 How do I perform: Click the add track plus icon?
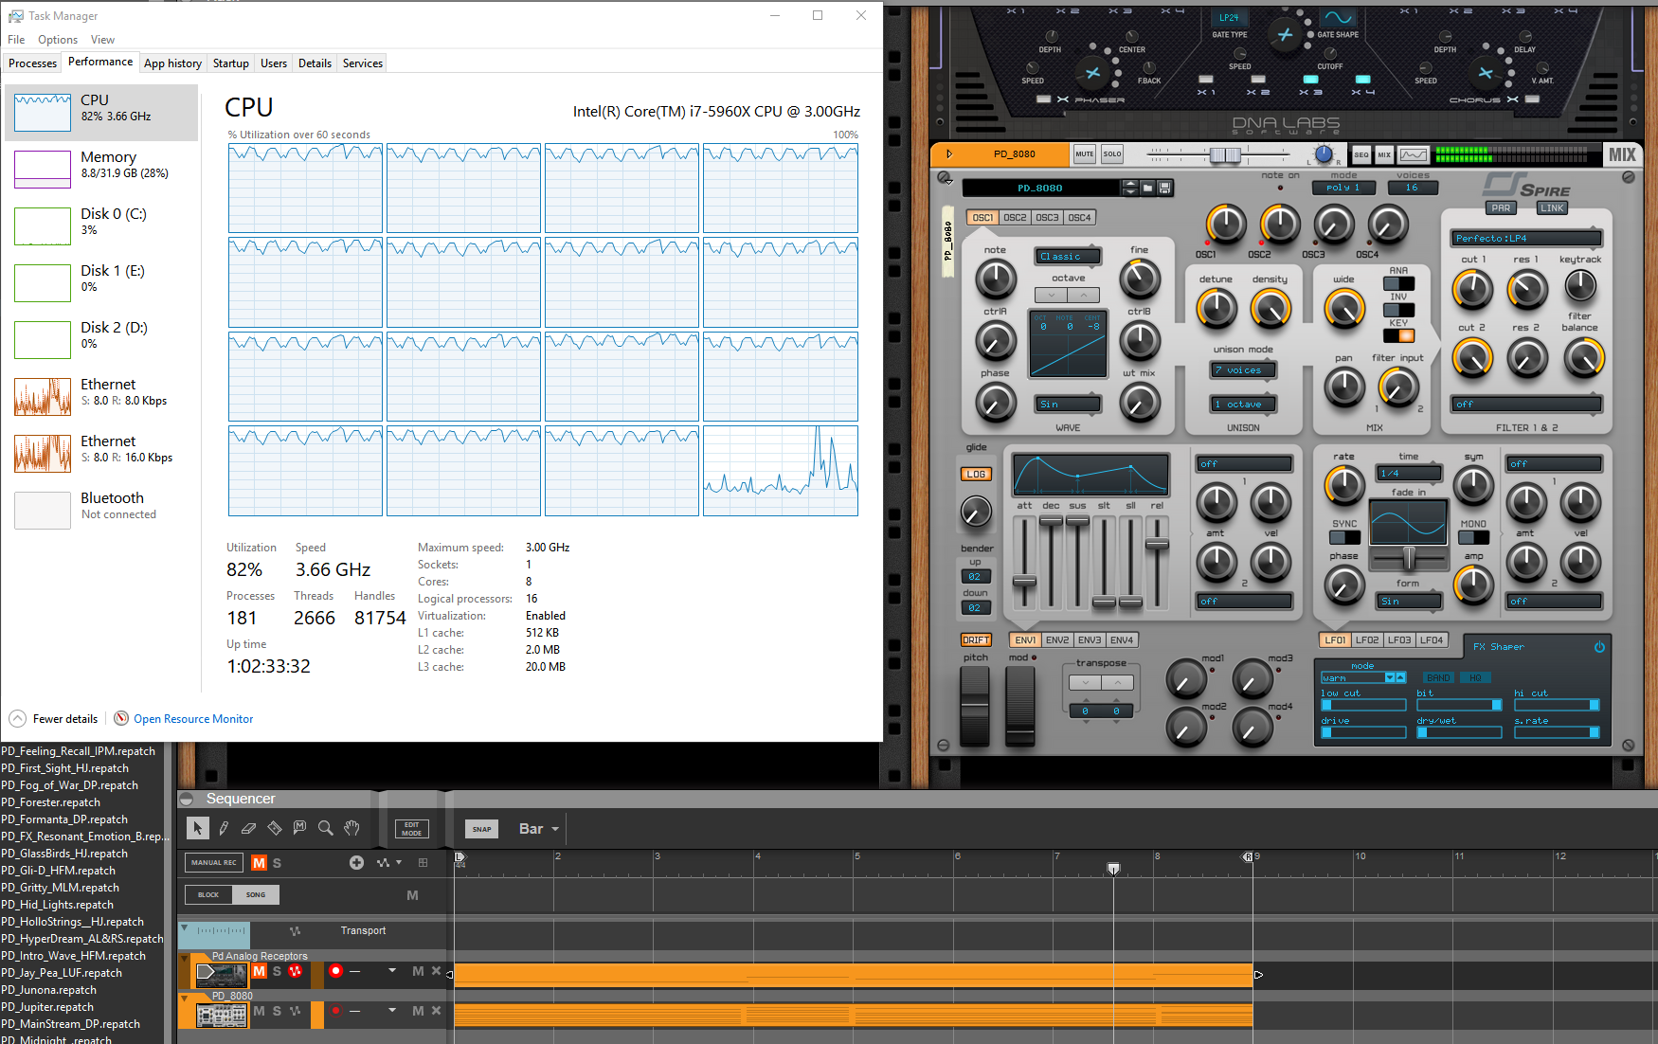[356, 862]
